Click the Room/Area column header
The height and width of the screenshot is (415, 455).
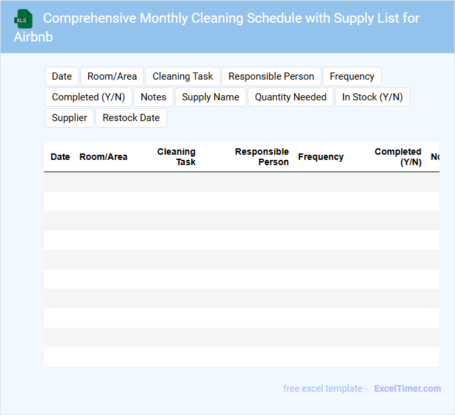click(103, 157)
